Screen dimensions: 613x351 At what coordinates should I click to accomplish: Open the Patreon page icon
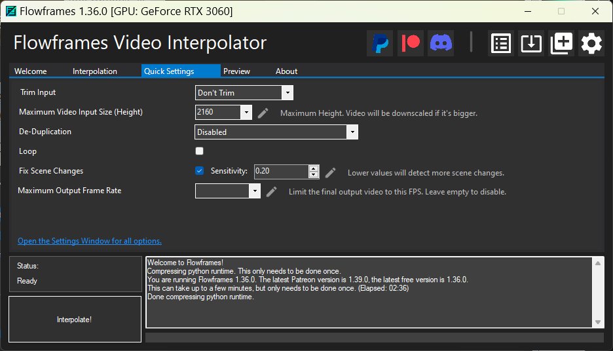tap(411, 43)
